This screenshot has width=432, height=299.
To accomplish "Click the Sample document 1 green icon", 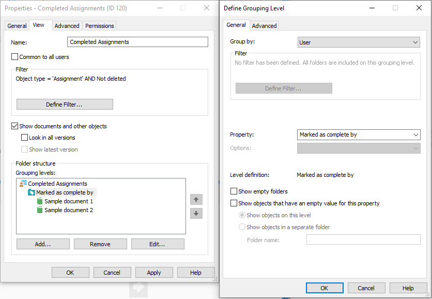I will (40, 201).
